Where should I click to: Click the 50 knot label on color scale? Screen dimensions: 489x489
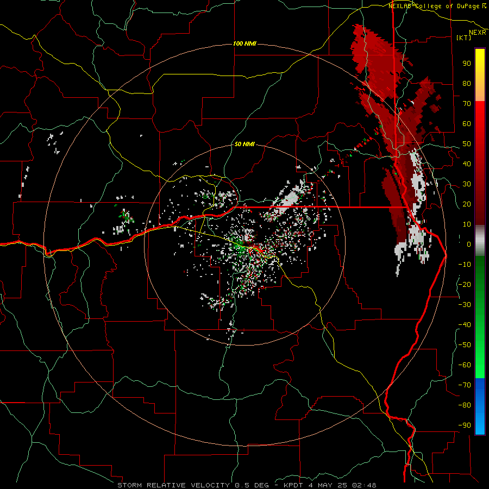click(x=467, y=144)
